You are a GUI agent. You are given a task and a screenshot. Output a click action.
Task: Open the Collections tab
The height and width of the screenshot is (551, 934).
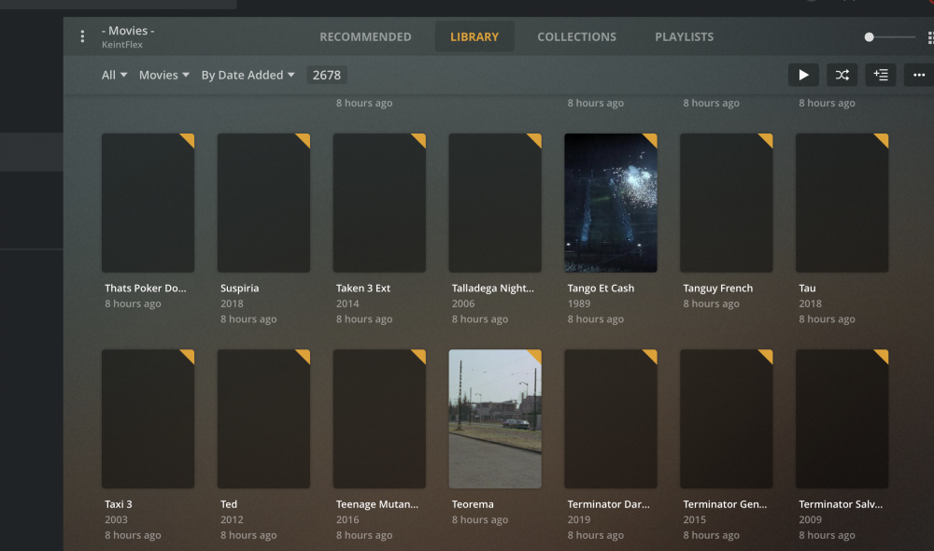576,37
